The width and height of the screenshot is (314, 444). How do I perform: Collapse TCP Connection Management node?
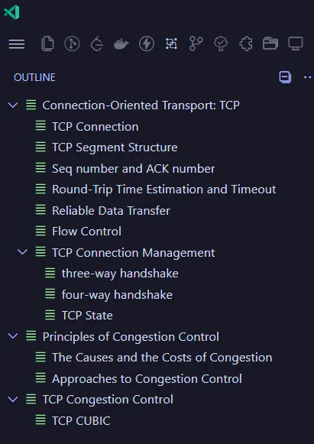click(x=23, y=251)
